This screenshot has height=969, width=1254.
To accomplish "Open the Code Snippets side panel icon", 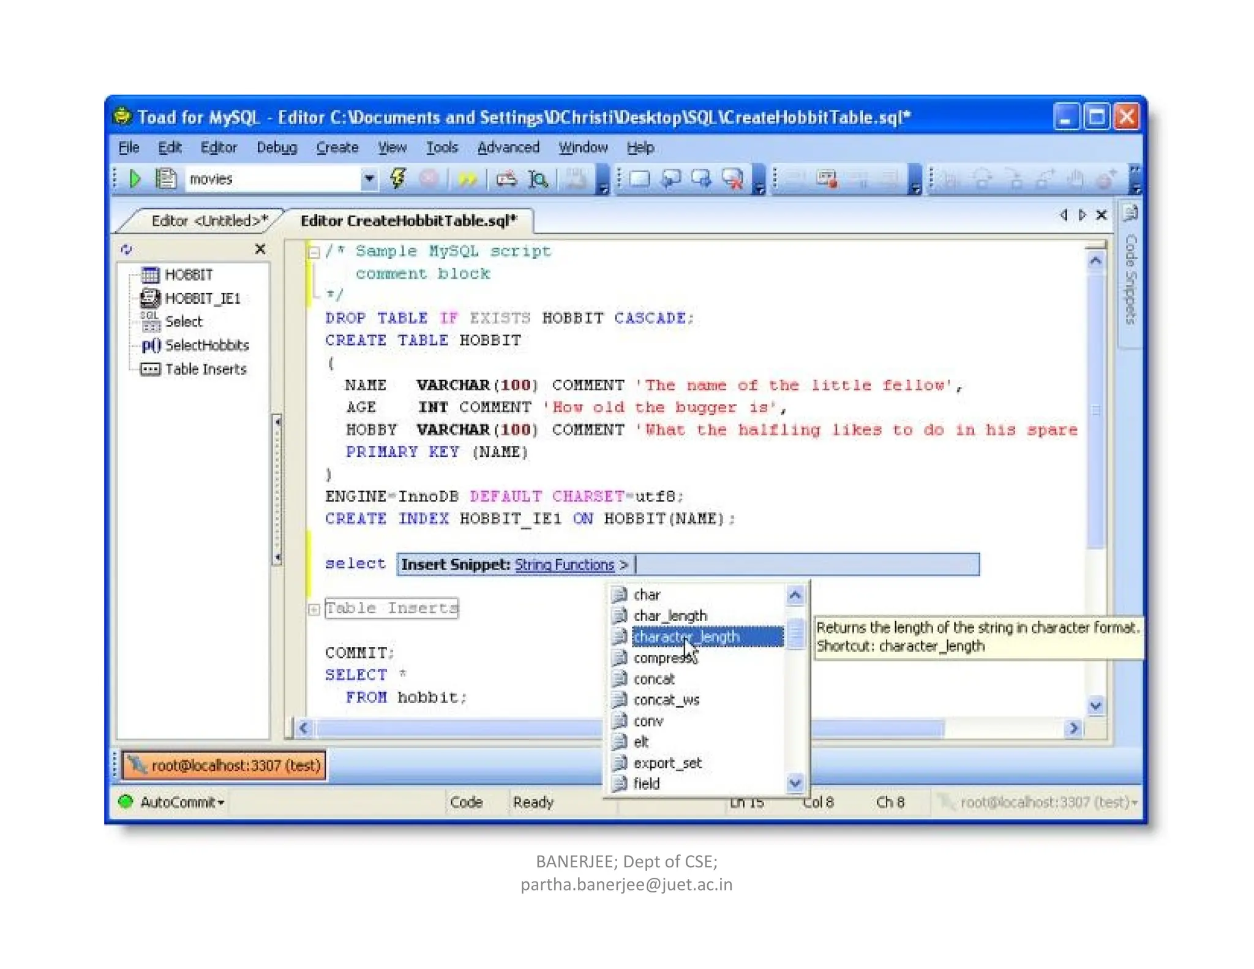I will 1130,214.
